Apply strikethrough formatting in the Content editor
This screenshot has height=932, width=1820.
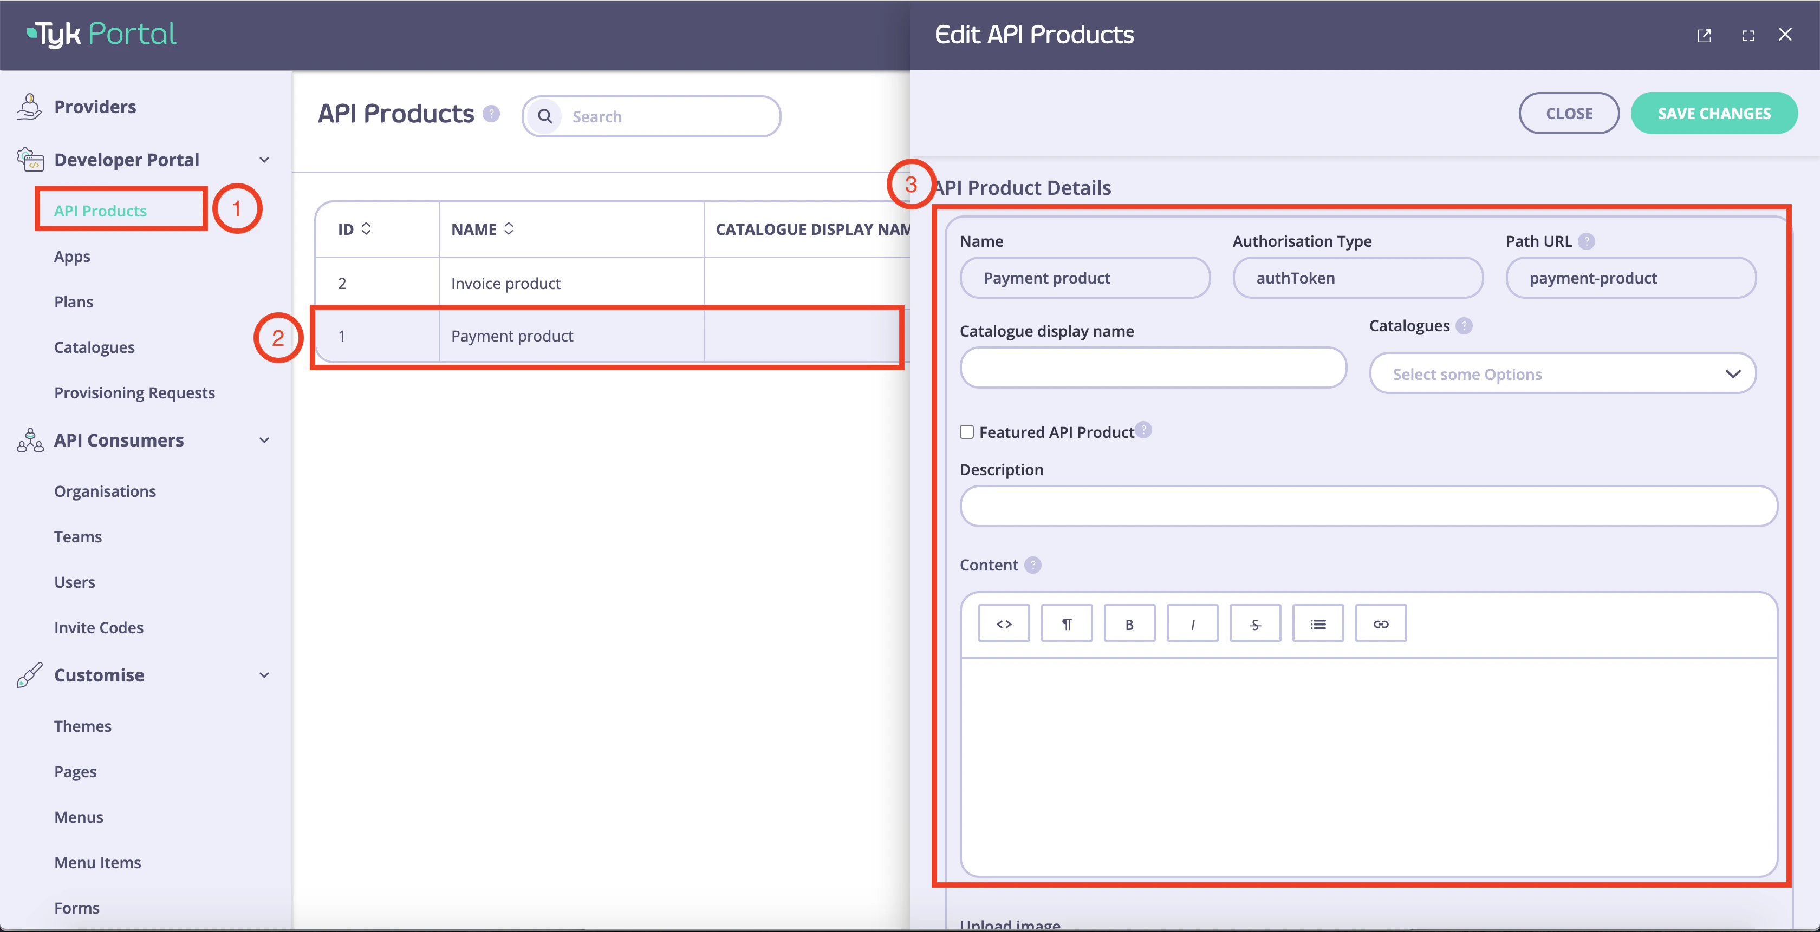1255,623
